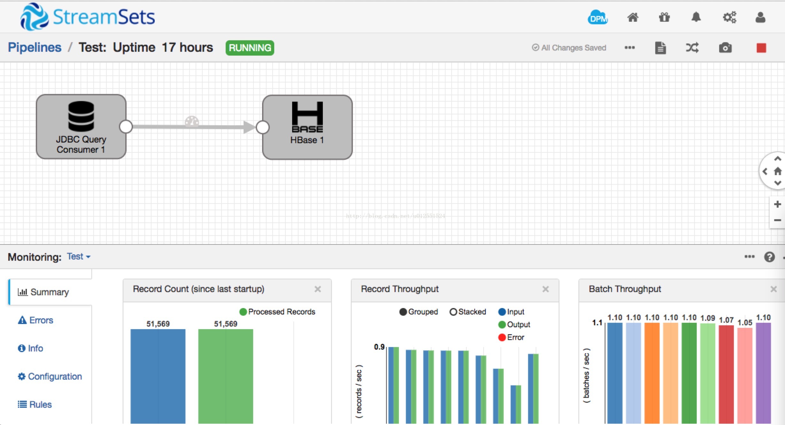Pan canvas left with arrow
Screen dimensions: 785x425
765,172
